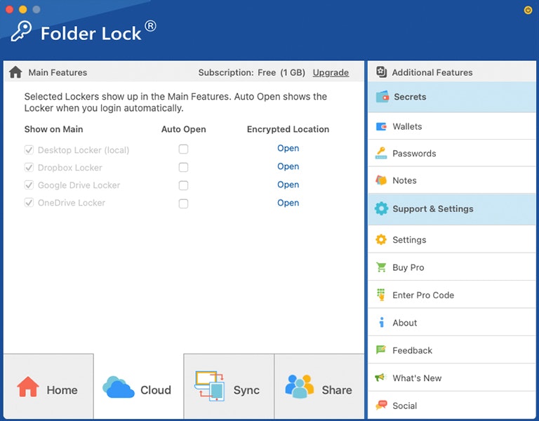The image size is (539, 421).
Task: Click the Notes sticky icon
Action: click(381, 180)
